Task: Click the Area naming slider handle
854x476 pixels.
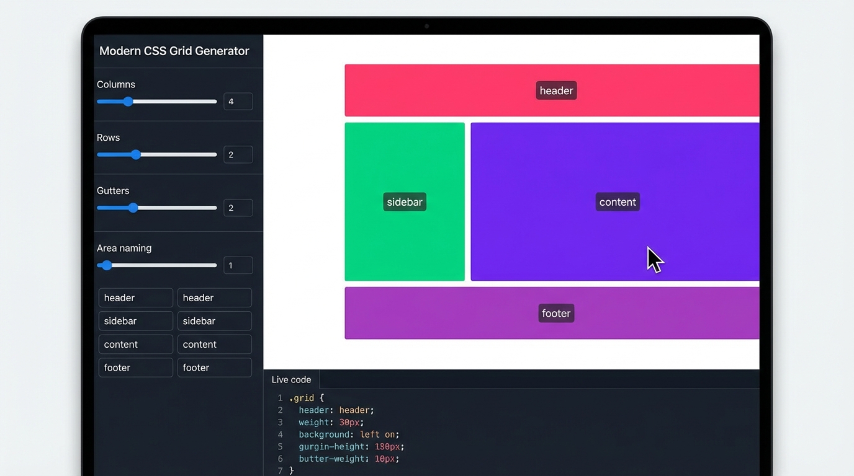Action: click(106, 265)
